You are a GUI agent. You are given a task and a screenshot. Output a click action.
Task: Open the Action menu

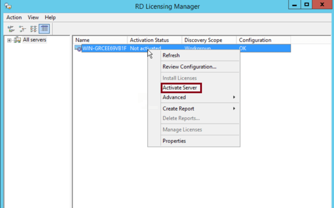point(14,18)
